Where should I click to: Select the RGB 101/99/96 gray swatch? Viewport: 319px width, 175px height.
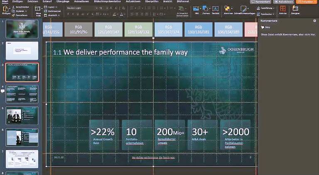[x=79, y=30]
